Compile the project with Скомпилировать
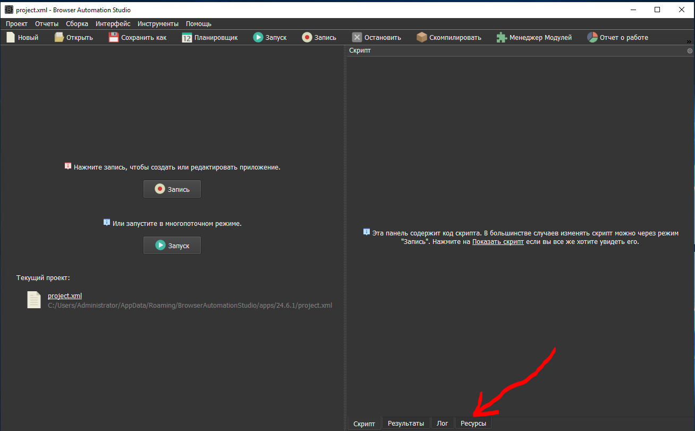 coord(449,37)
